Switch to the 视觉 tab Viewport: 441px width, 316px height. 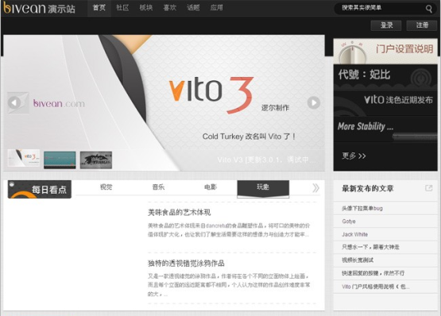106,187
